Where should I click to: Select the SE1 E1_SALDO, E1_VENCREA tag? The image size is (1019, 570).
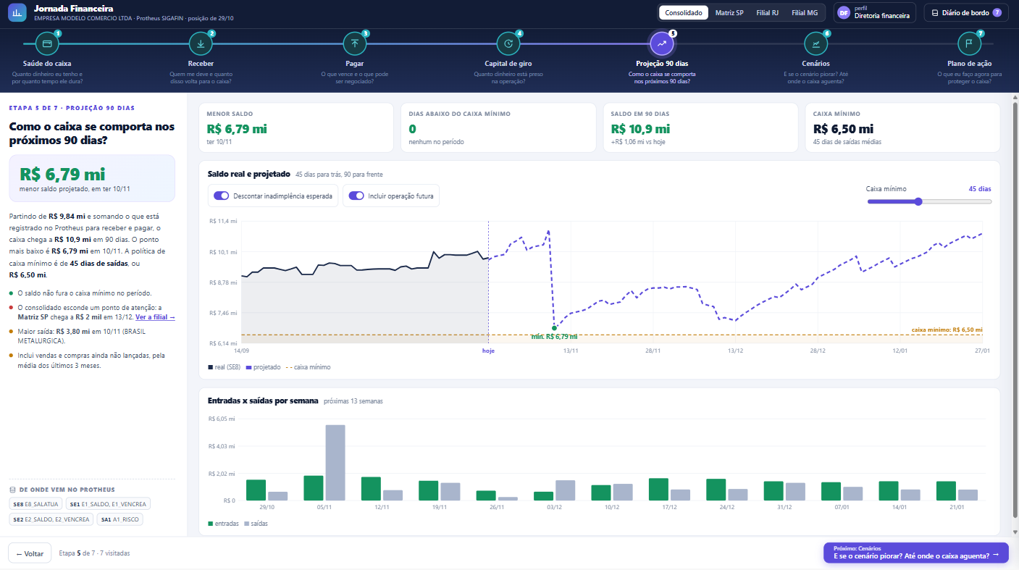pos(108,503)
